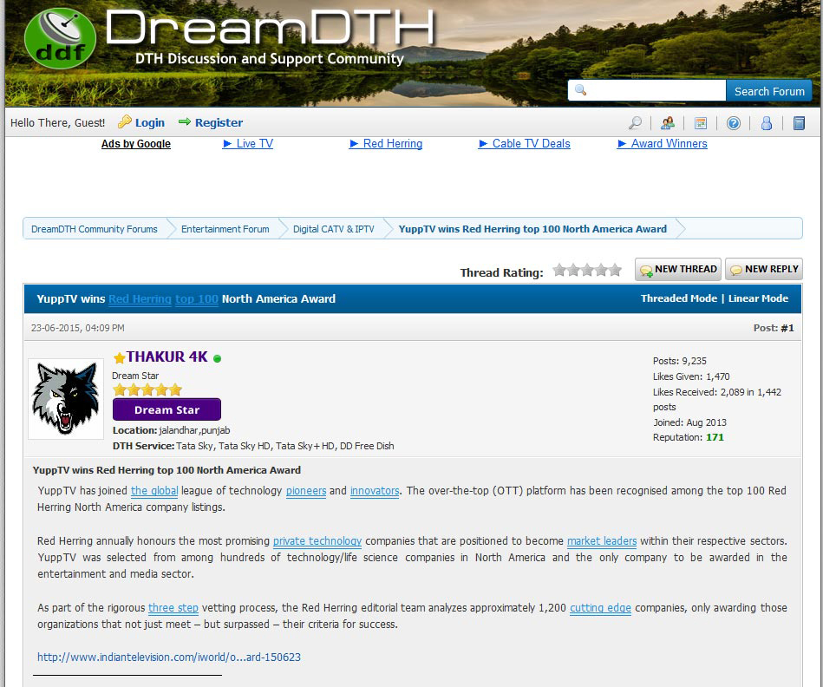Image resolution: width=823 pixels, height=687 pixels.
Task: Click the reputation value 171
Action: (715, 438)
